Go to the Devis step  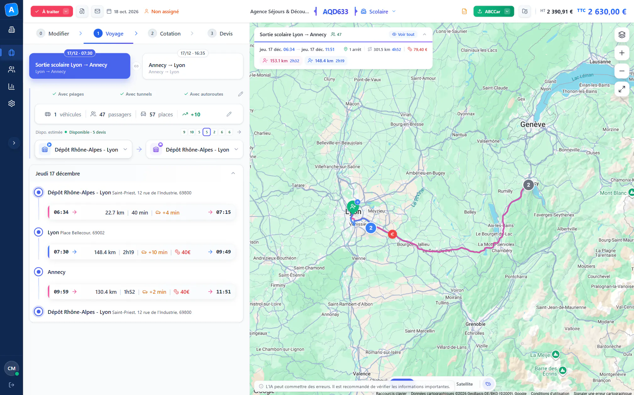(220, 33)
